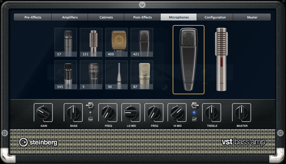Click the large ribbon microphone on right
Image resolution: width=286 pixels, height=164 pixels.
pos(221,59)
